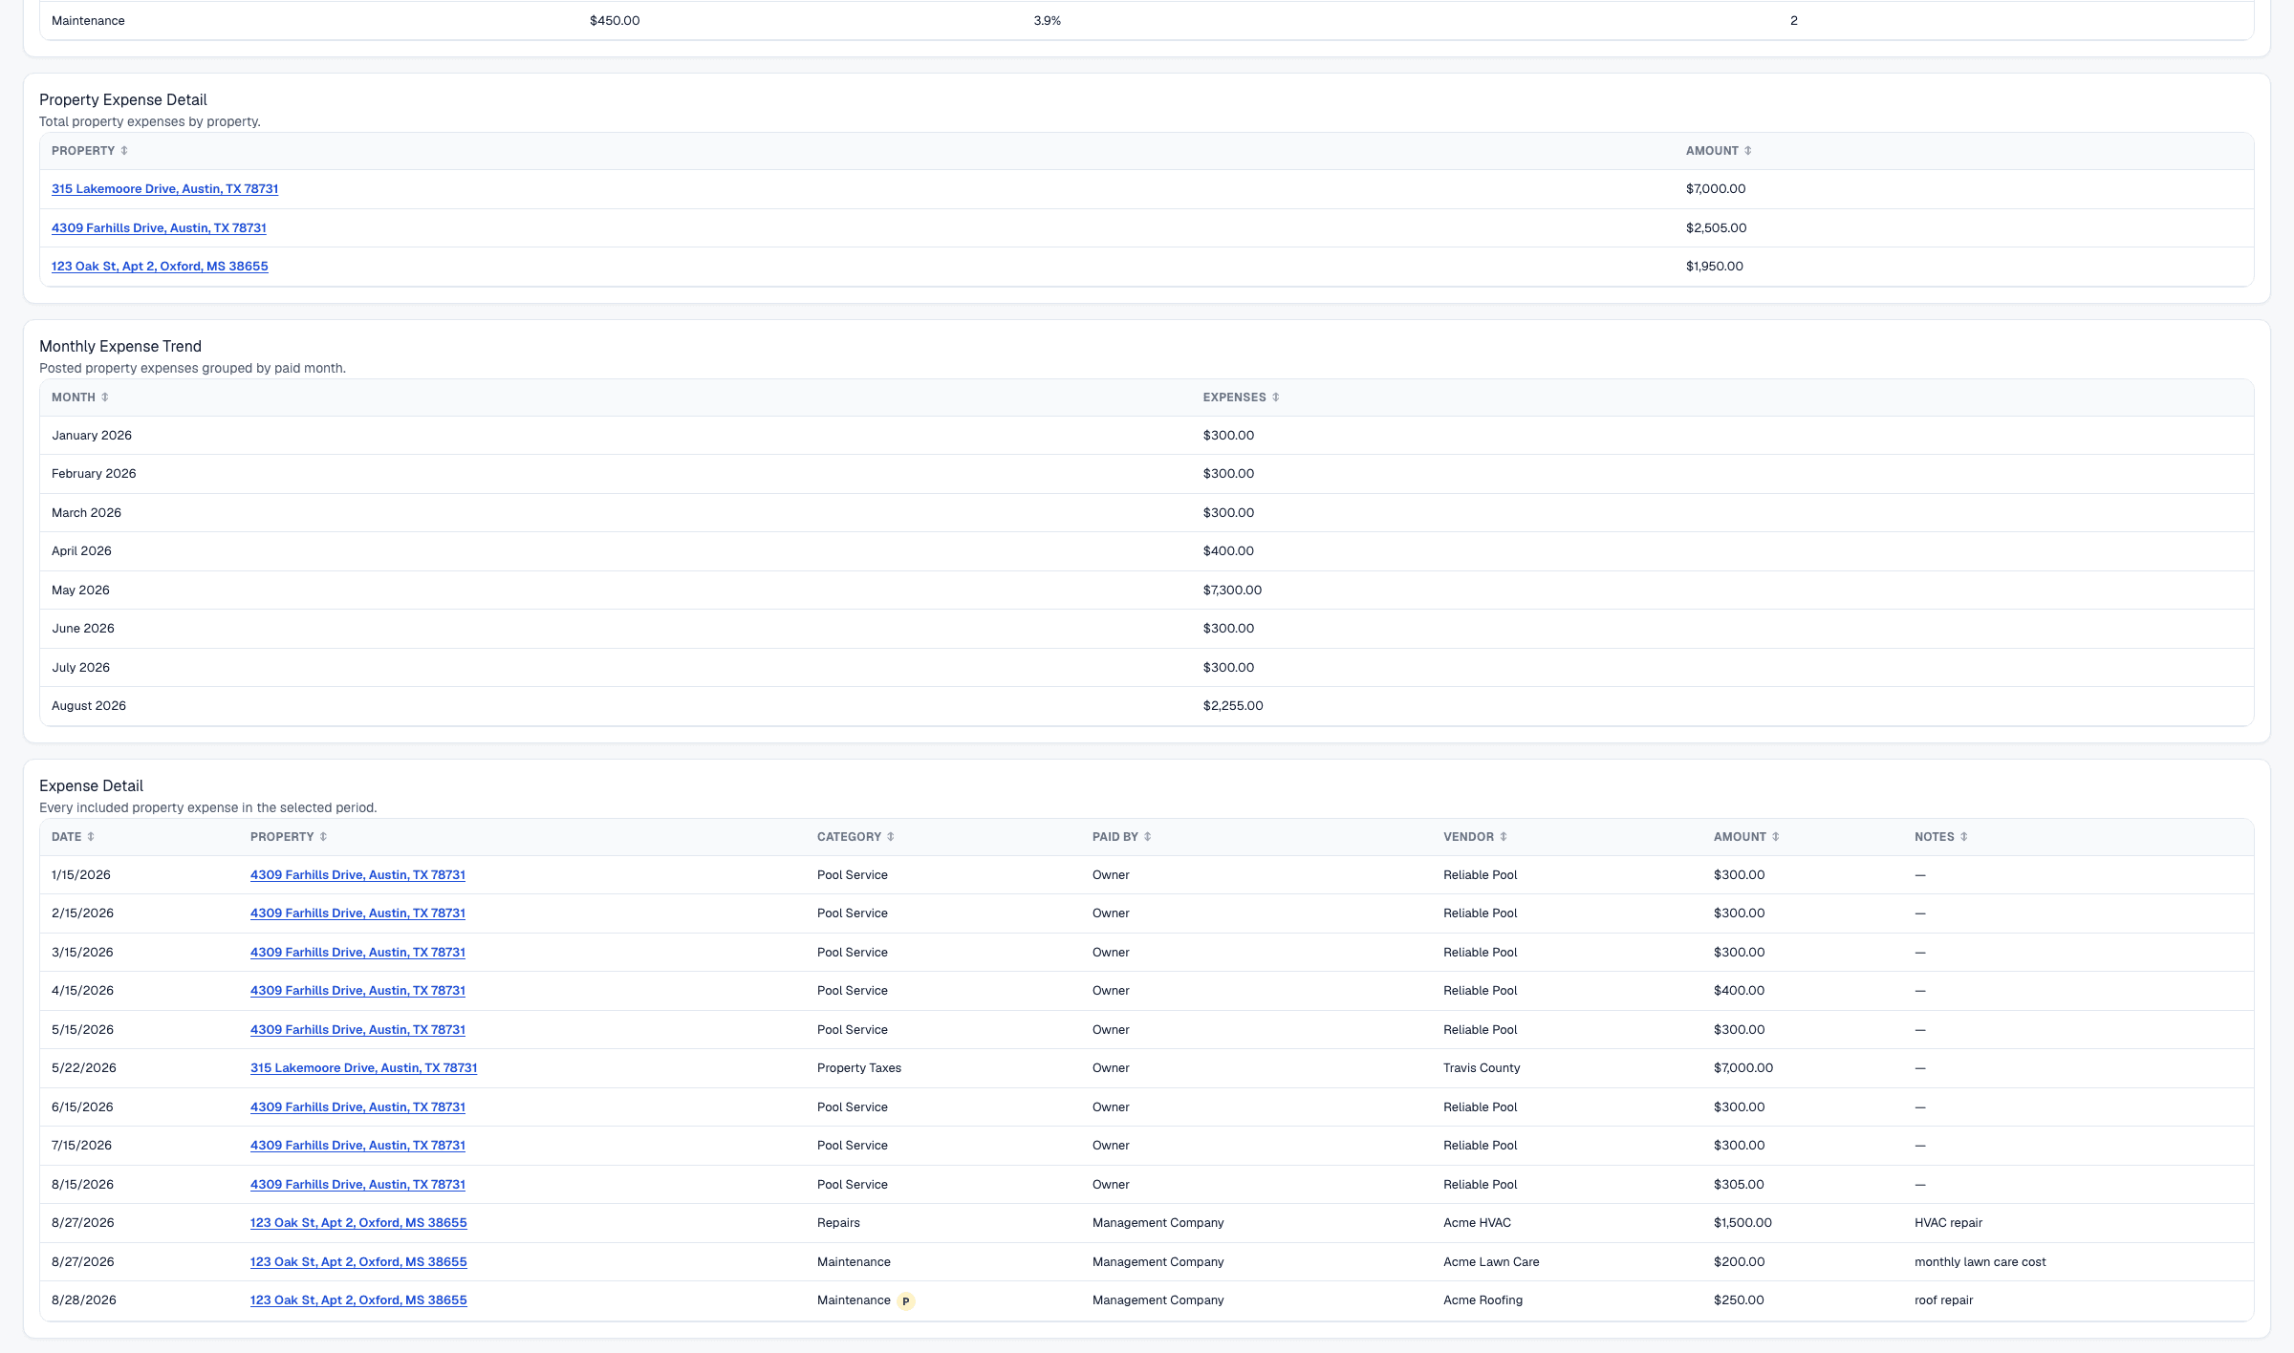
Task: Sort Property Expense Detail by Property column
Action: pos(89,151)
